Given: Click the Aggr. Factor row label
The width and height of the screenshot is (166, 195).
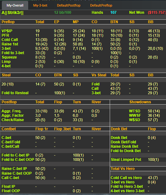Looking at the screenshot, I should (x=13, y=115).
